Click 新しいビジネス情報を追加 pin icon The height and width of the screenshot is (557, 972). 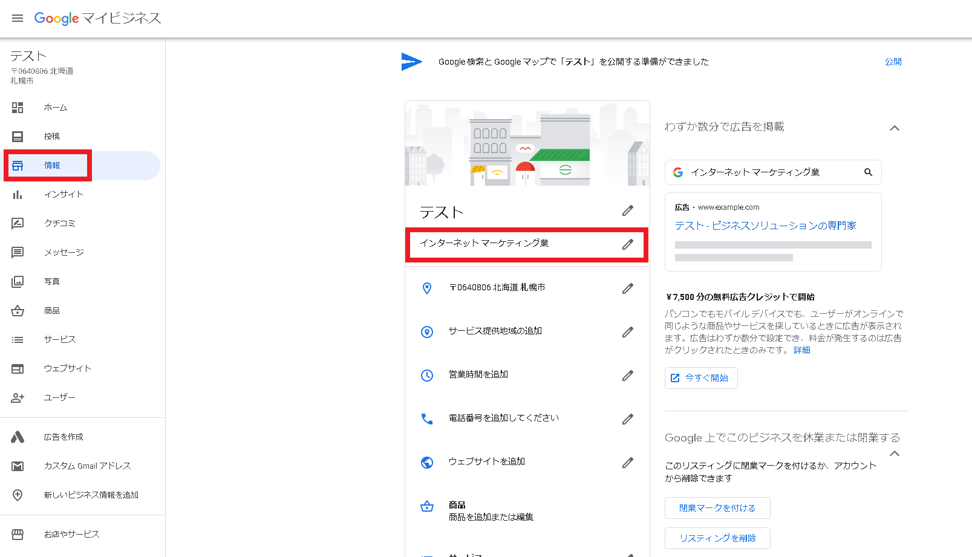coord(18,495)
